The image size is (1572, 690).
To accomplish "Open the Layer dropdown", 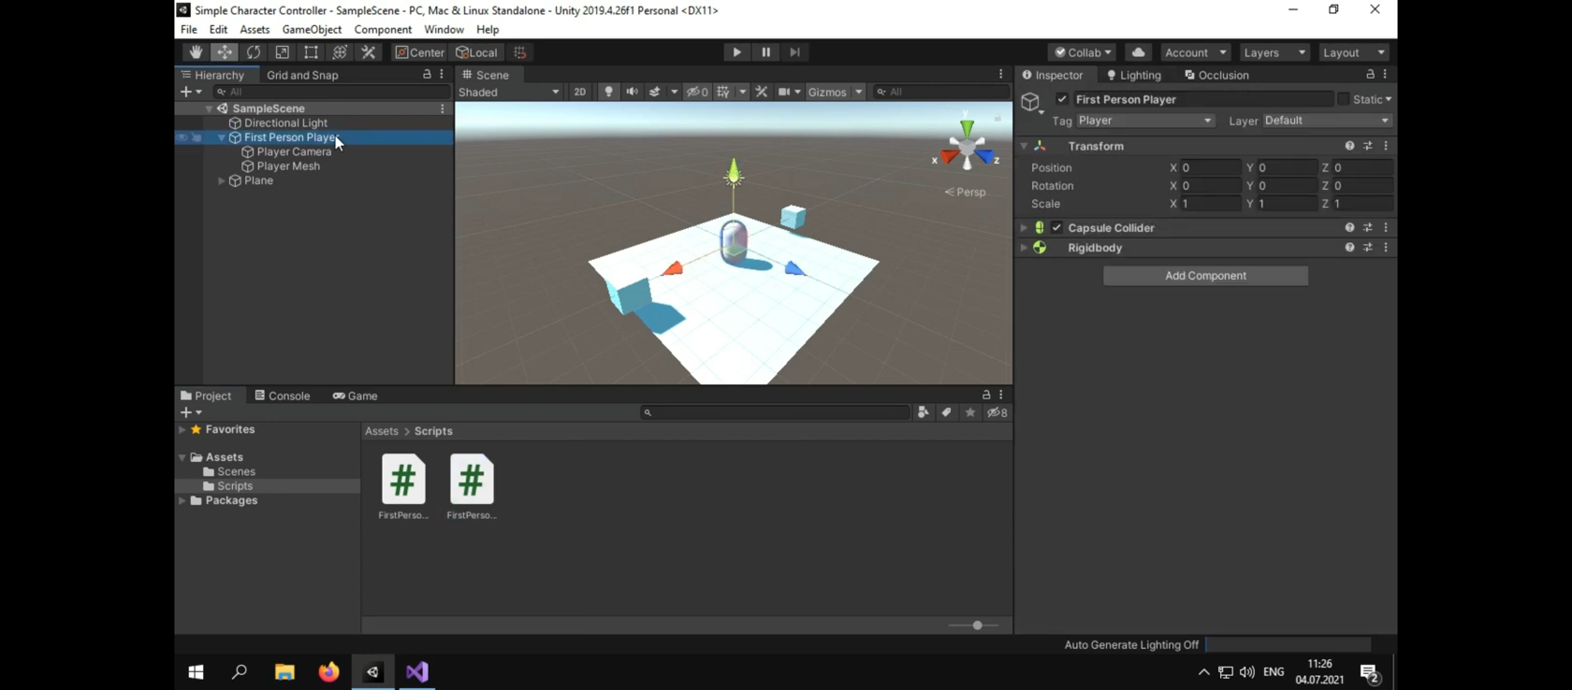I will click(x=1327, y=121).
